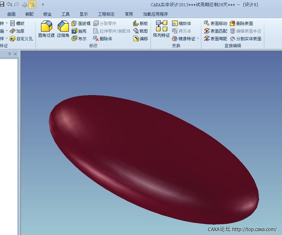The width and height of the screenshot is (282, 235).
Task: Select the 筋板 rib tool
Action: pyautogui.click(x=140, y=23)
